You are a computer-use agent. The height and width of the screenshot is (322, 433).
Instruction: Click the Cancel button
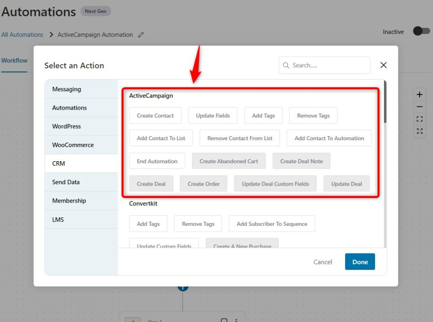pos(323,262)
